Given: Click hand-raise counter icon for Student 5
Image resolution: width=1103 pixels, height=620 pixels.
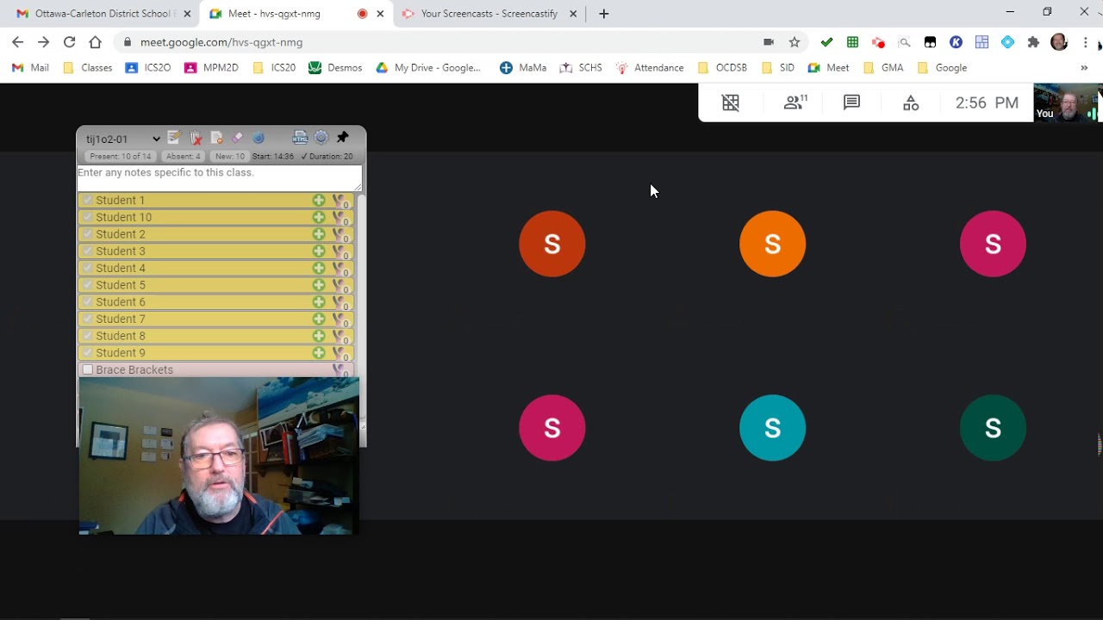Looking at the screenshot, I should tap(341, 286).
